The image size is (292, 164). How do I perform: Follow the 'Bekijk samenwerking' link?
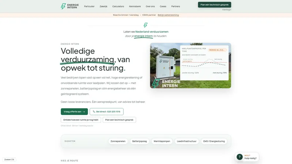(x=168, y=15)
